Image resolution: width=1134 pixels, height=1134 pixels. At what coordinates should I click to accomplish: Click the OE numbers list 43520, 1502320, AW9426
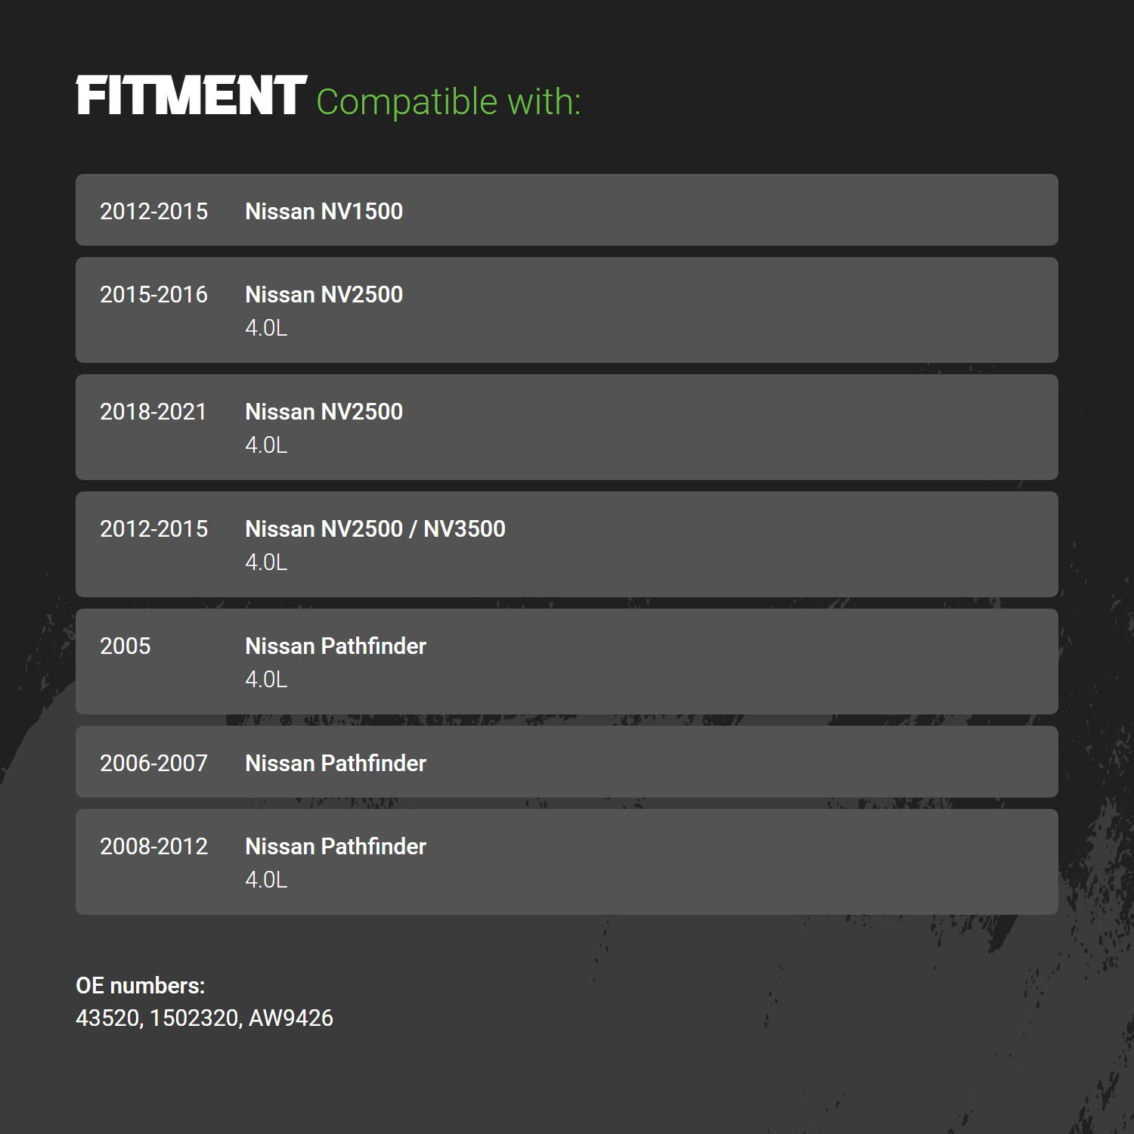(204, 1018)
